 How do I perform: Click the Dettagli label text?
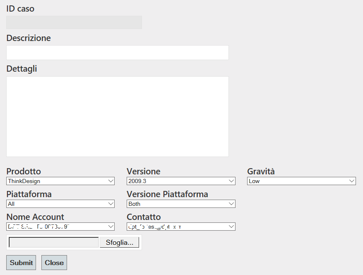tap(22, 69)
